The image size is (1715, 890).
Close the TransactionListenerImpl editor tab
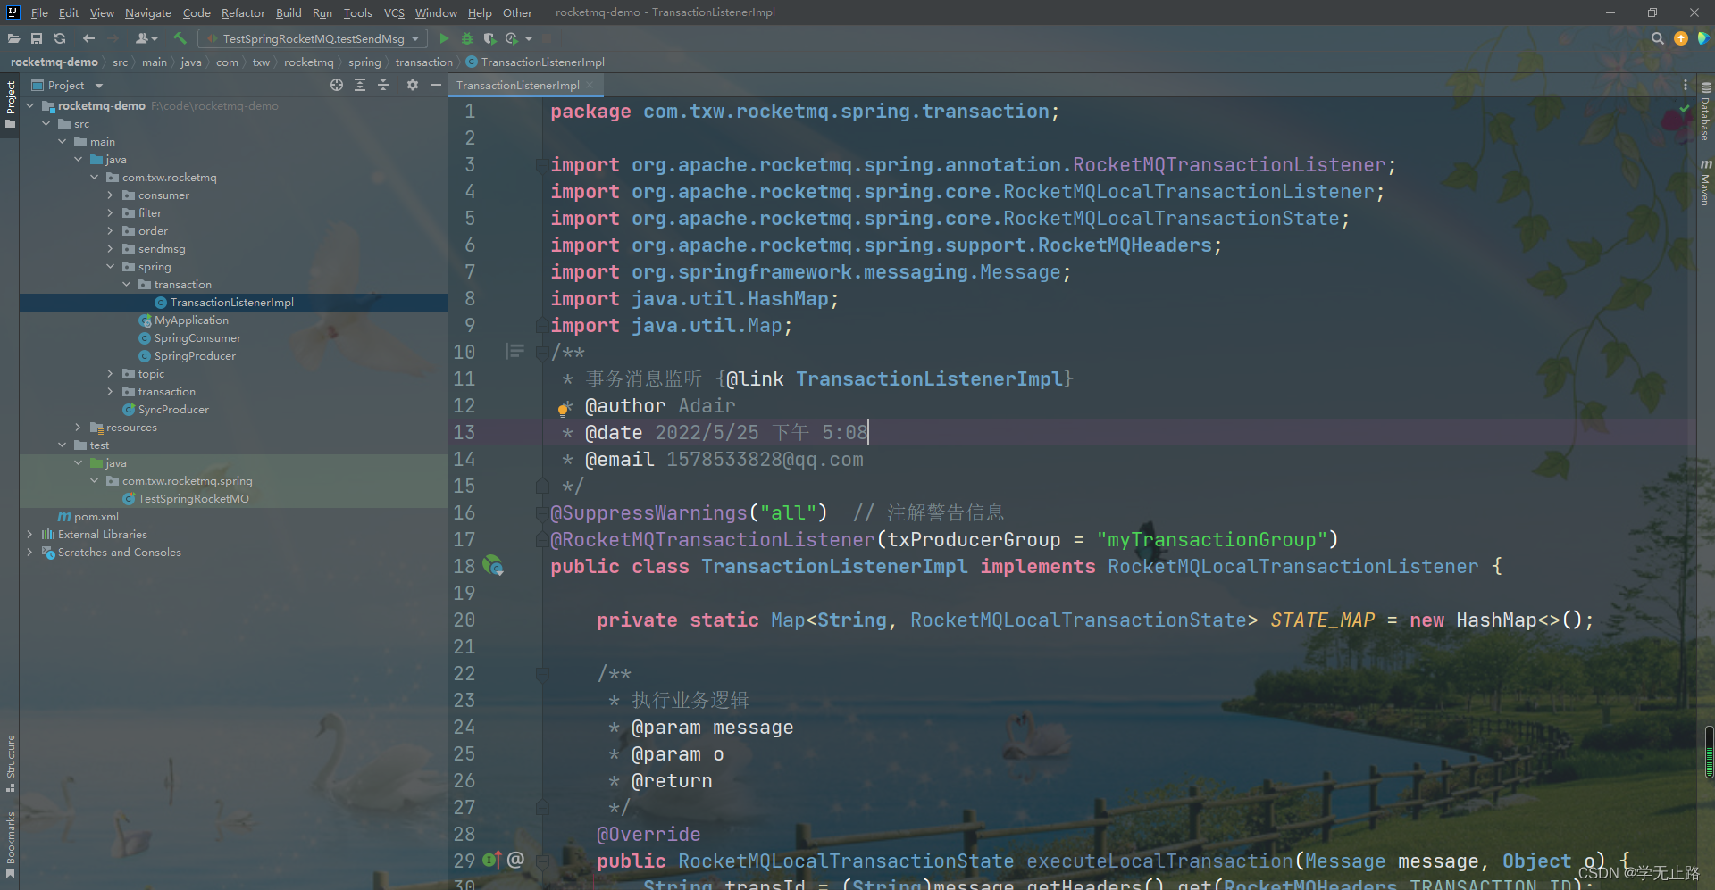[x=590, y=85]
